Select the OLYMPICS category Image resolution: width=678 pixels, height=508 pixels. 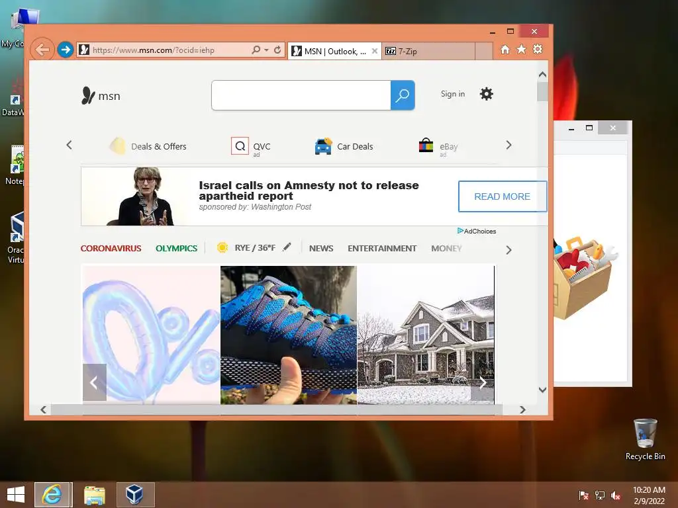(x=176, y=249)
